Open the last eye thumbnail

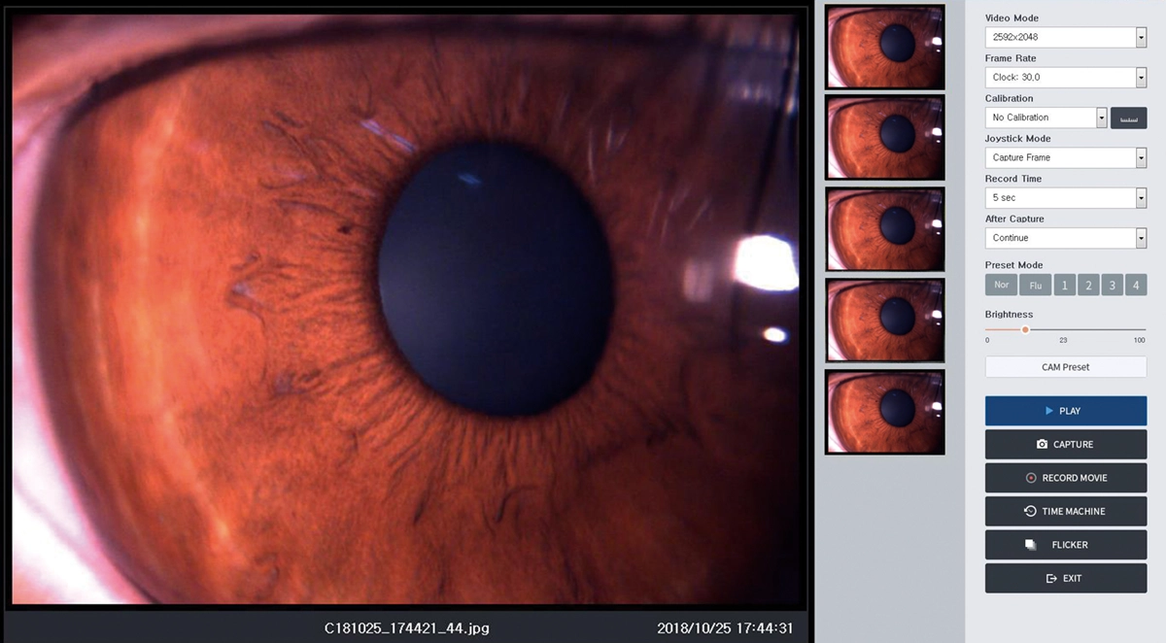click(884, 412)
